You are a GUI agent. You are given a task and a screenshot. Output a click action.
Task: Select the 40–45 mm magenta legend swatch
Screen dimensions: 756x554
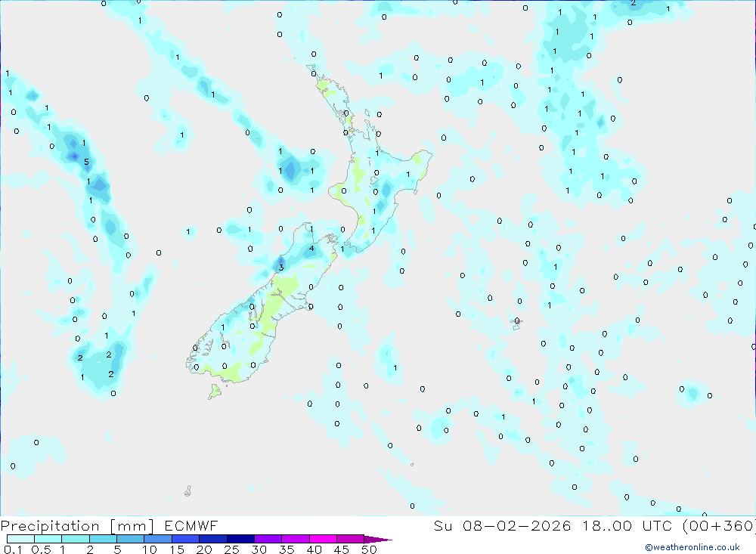tap(323, 539)
